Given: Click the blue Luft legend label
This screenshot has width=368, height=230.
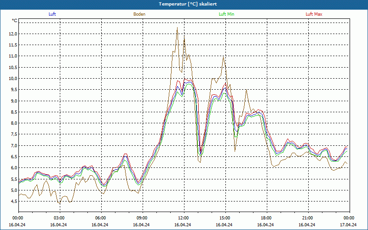Looking at the screenshot, I should (52, 14).
